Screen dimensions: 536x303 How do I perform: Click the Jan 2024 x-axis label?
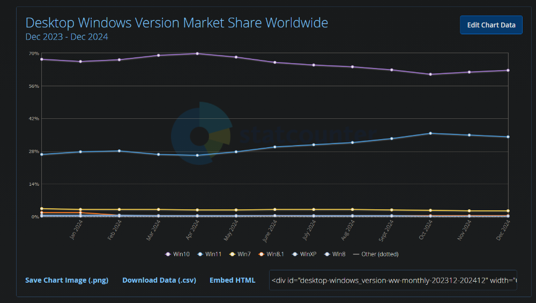(x=76, y=230)
